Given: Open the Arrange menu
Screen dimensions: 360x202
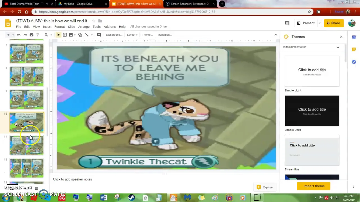Looking at the screenshot, I should [x=84, y=27].
